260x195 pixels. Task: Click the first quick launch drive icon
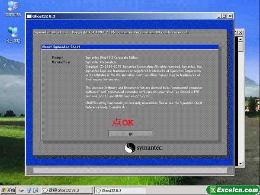[21, 190]
